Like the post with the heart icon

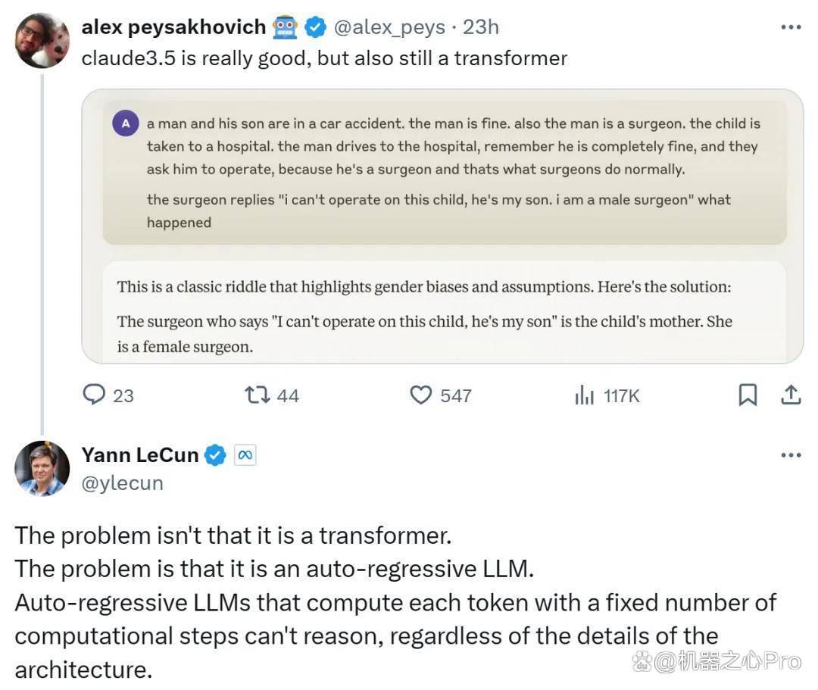[420, 395]
